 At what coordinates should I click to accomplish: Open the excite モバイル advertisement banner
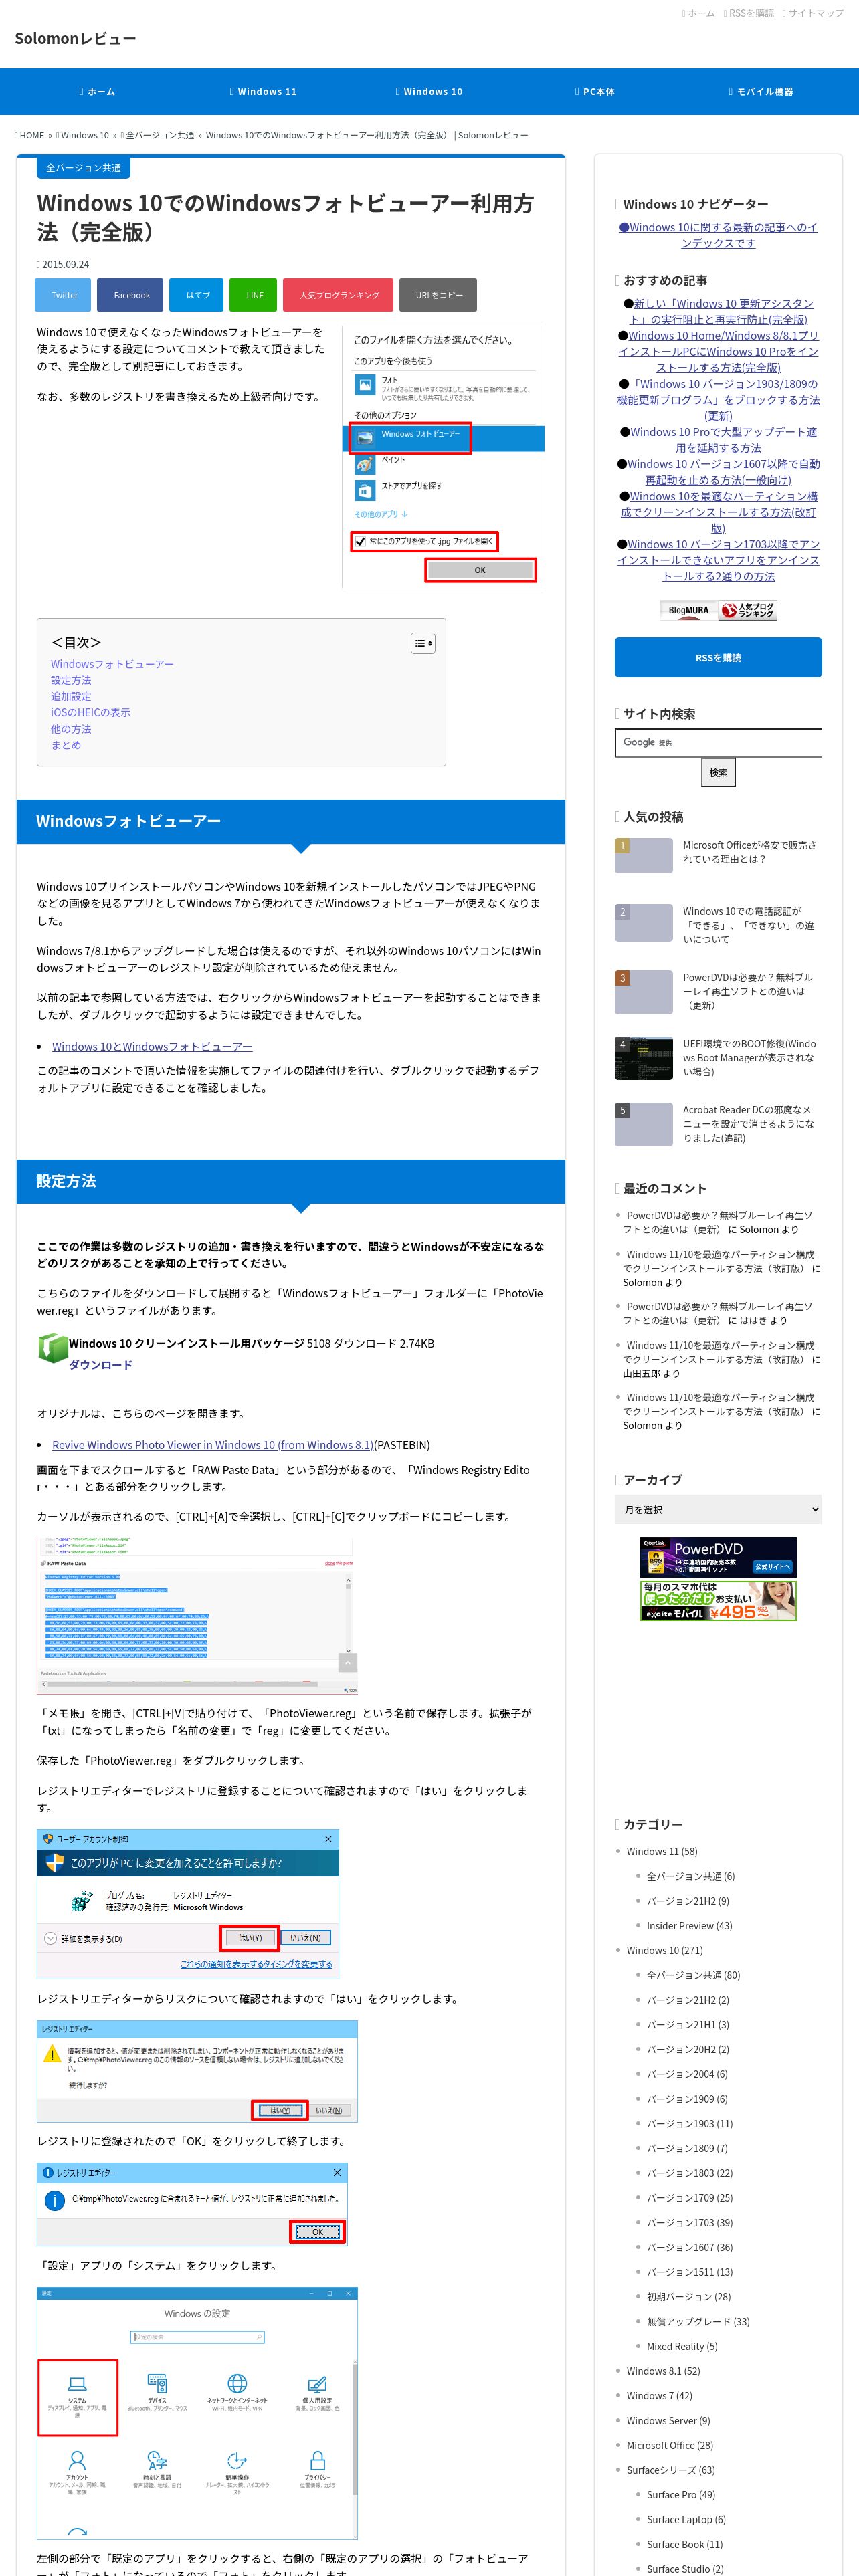[718, 1600]
